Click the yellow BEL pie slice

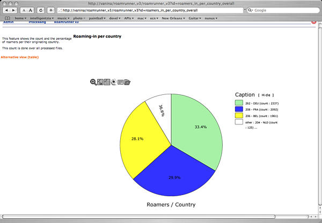point(138,139)
